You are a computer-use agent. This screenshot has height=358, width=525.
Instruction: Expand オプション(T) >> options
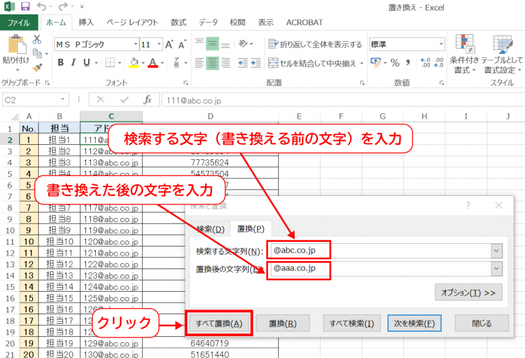(468, 293)
